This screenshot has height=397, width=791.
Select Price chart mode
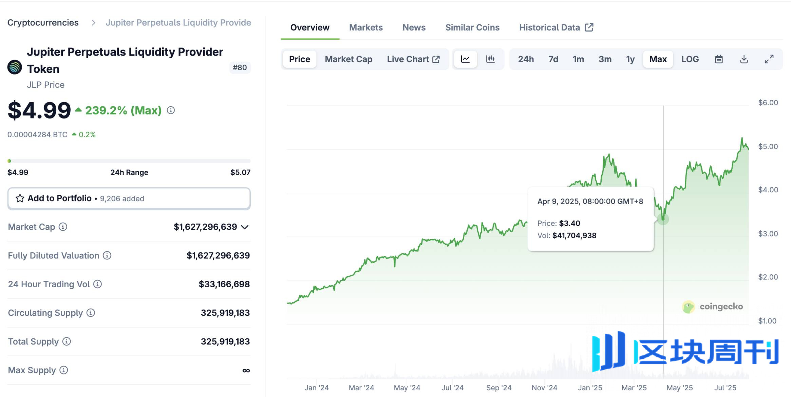300,59
